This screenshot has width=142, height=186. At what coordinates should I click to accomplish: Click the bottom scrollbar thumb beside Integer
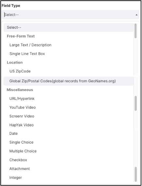[136, 174]
